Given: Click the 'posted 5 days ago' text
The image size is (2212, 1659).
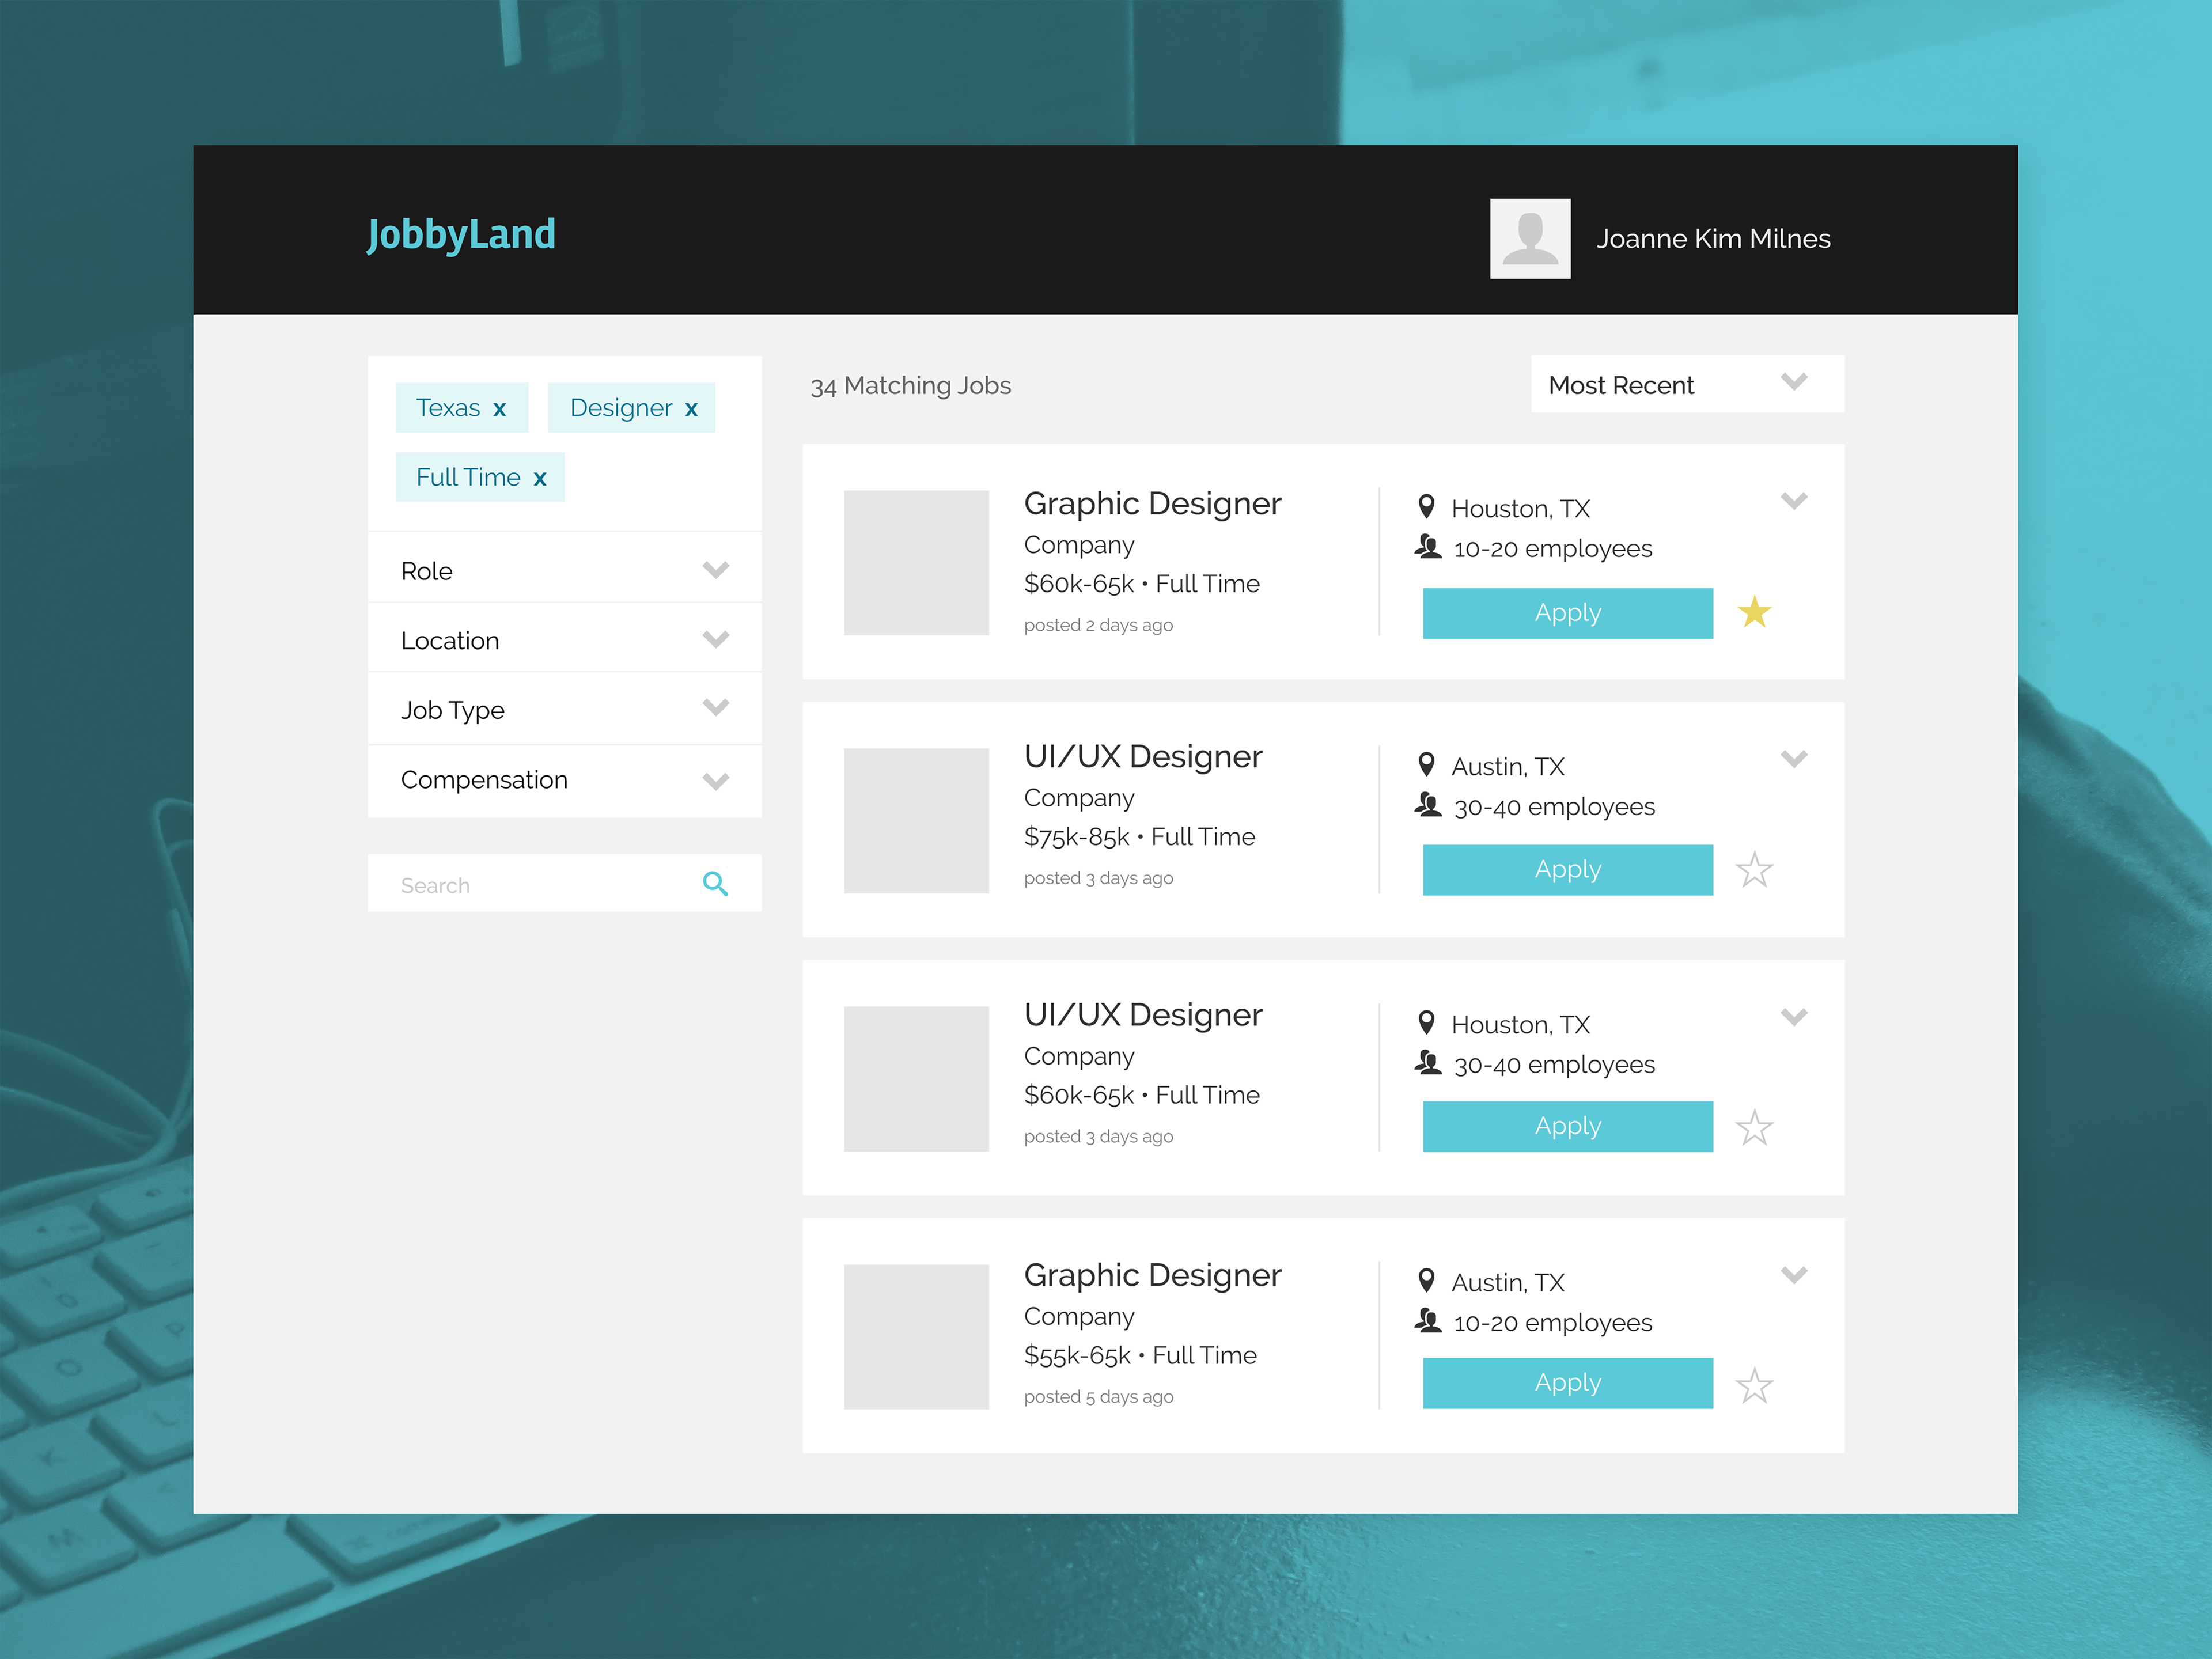Looking at the screenshot, I should 1098,1397.
